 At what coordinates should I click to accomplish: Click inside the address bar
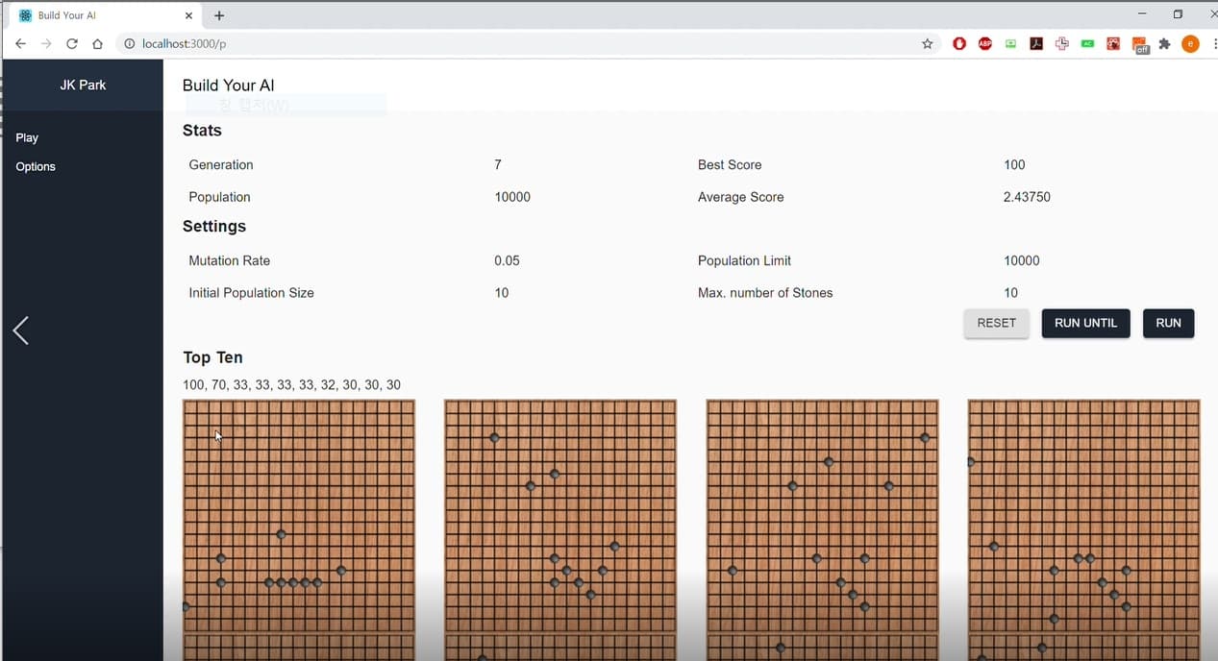(x=385, y=43)
